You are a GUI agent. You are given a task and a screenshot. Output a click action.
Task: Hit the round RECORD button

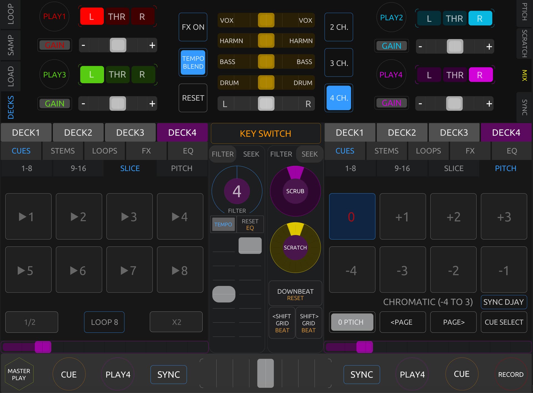click(x=511, y=374)
